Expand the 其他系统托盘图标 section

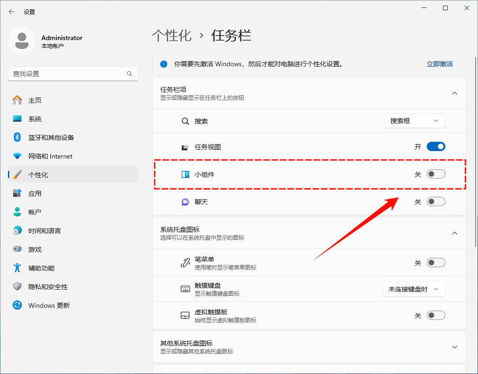click(x=455, y=346)
